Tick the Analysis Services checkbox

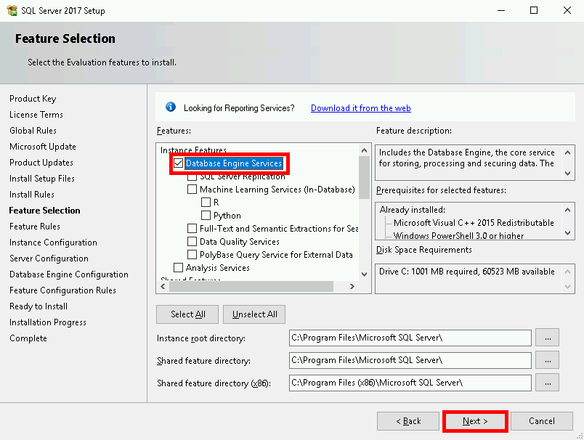point(179,268)
